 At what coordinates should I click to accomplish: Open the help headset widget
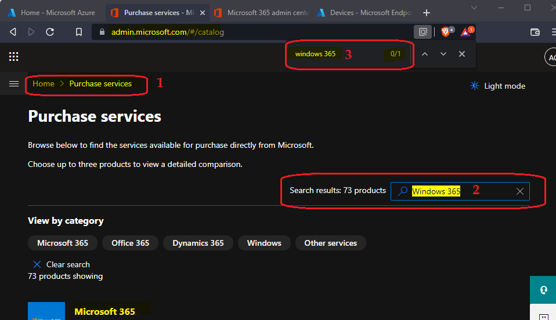tap(543, 290)
